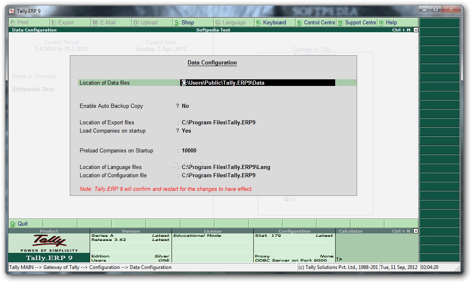
Task: Maximize the Tally.ERP 9 window
Action: (x=436, y=10)
